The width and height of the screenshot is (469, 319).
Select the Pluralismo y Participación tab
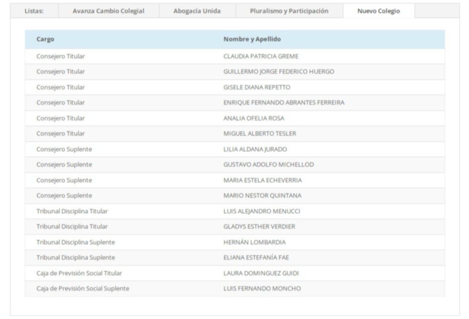coord(289,11)
